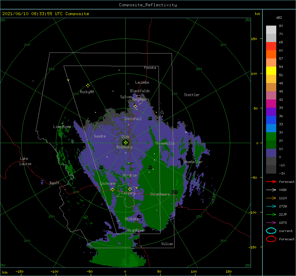Pick the darkest gray -30 dBZ swatch
The height and width of the screenshot is (276, 296).
click(271, 169)
